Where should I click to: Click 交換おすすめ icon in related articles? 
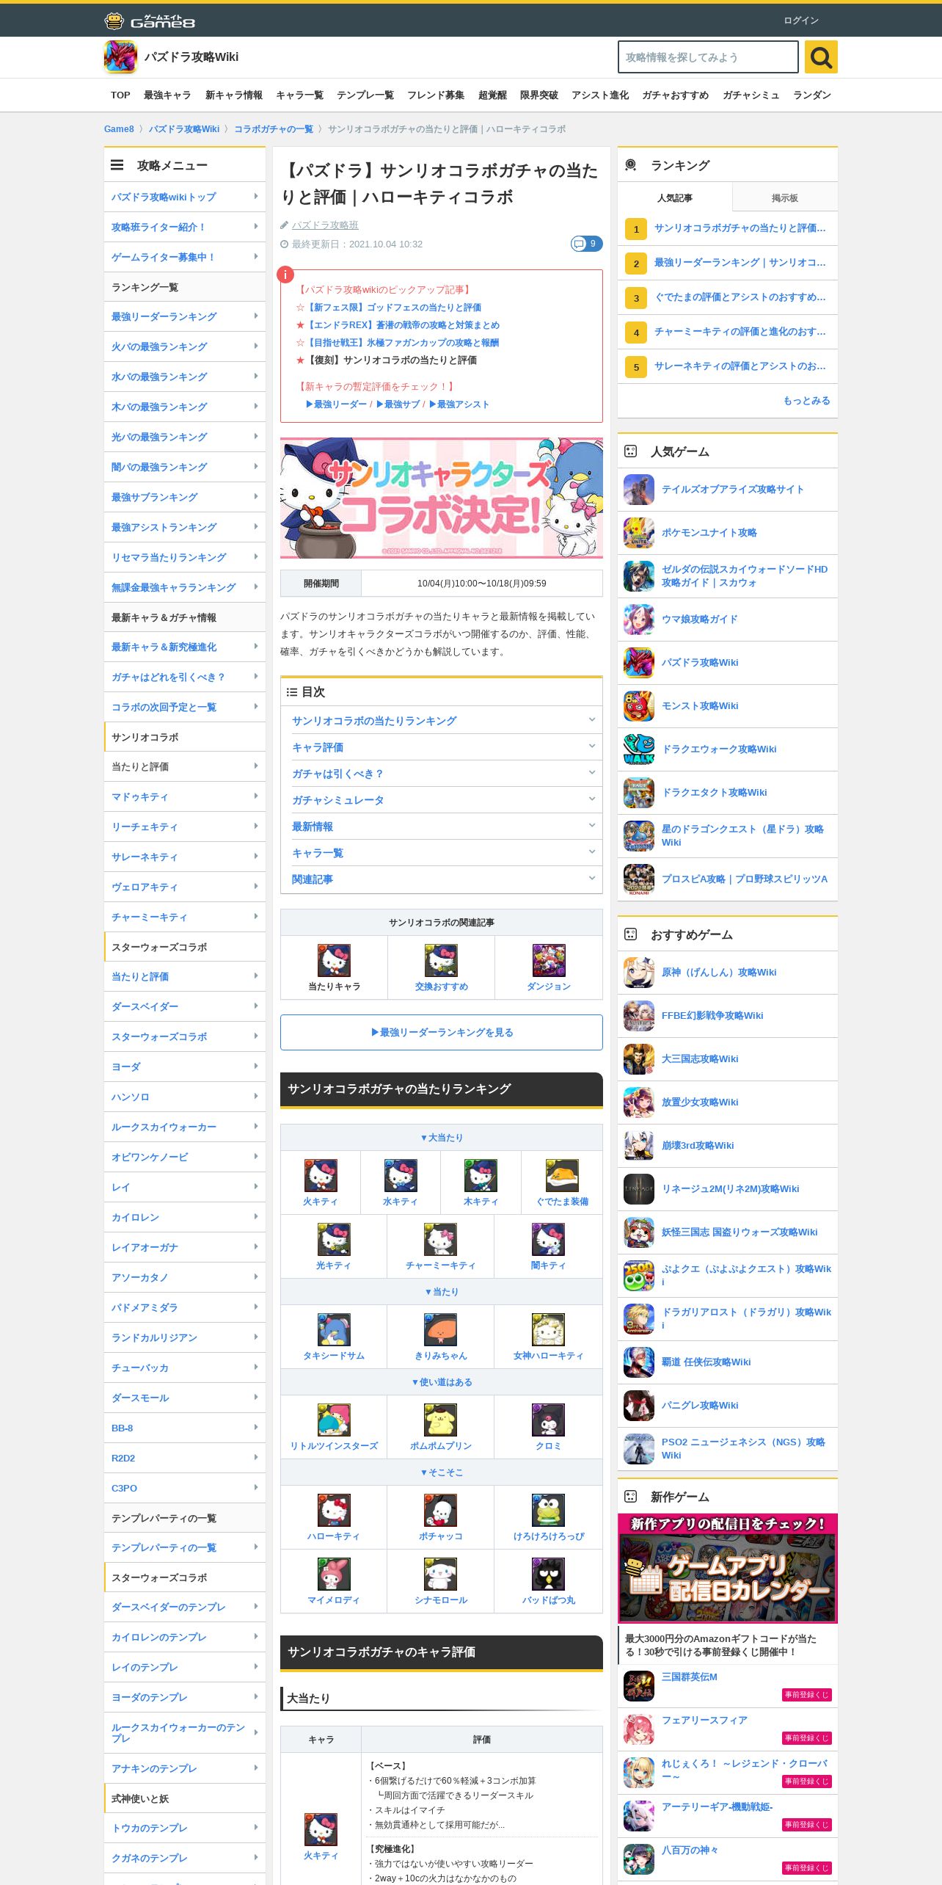(441, 960)
